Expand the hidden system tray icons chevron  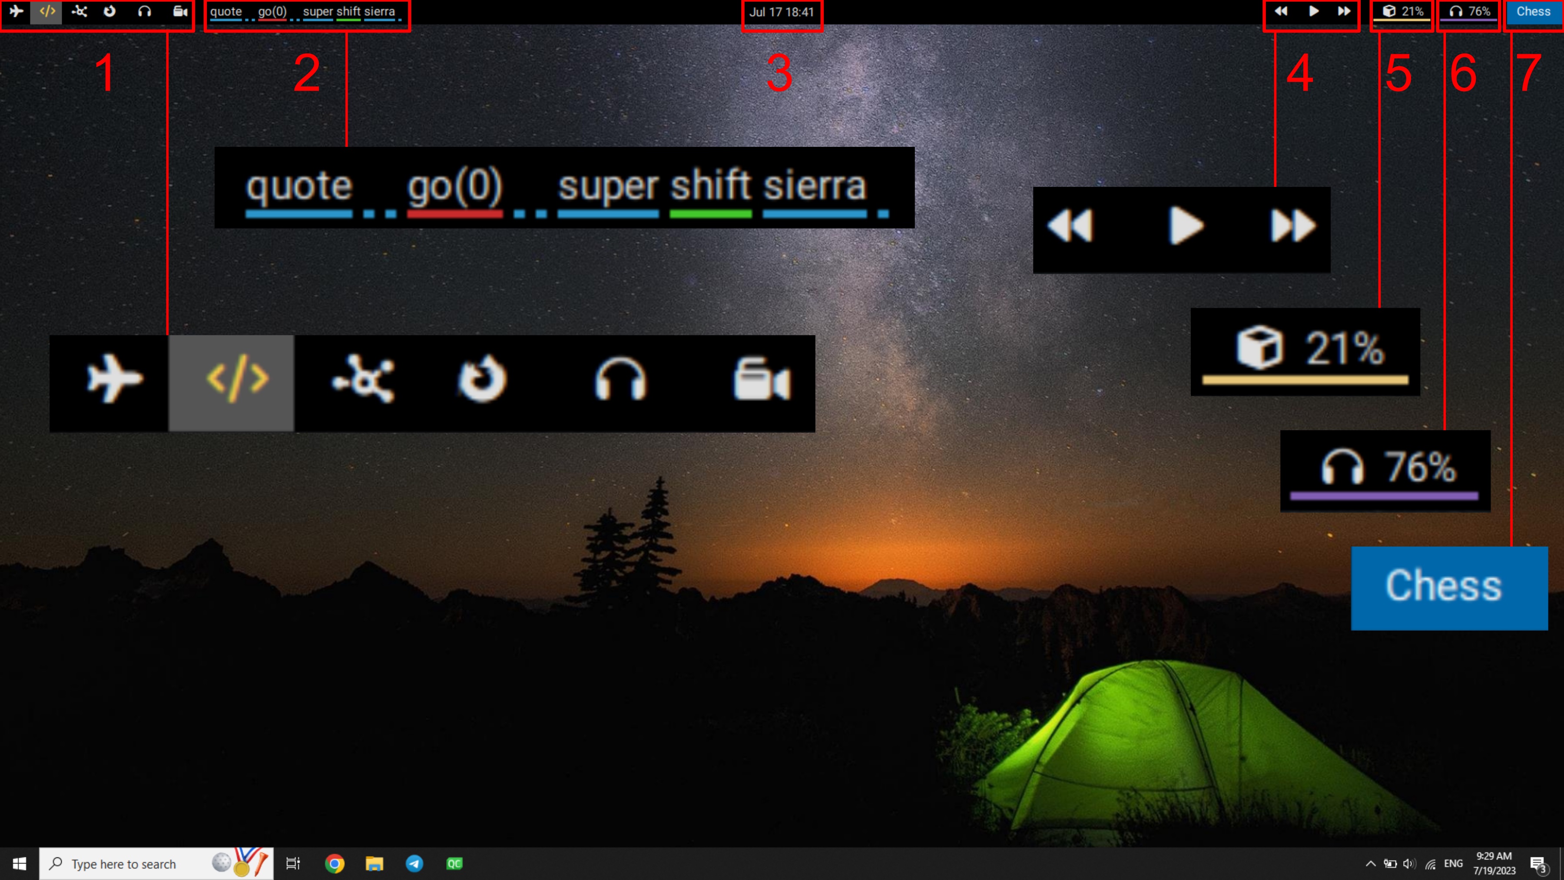pyautogui.click(x=1370, y=863)
